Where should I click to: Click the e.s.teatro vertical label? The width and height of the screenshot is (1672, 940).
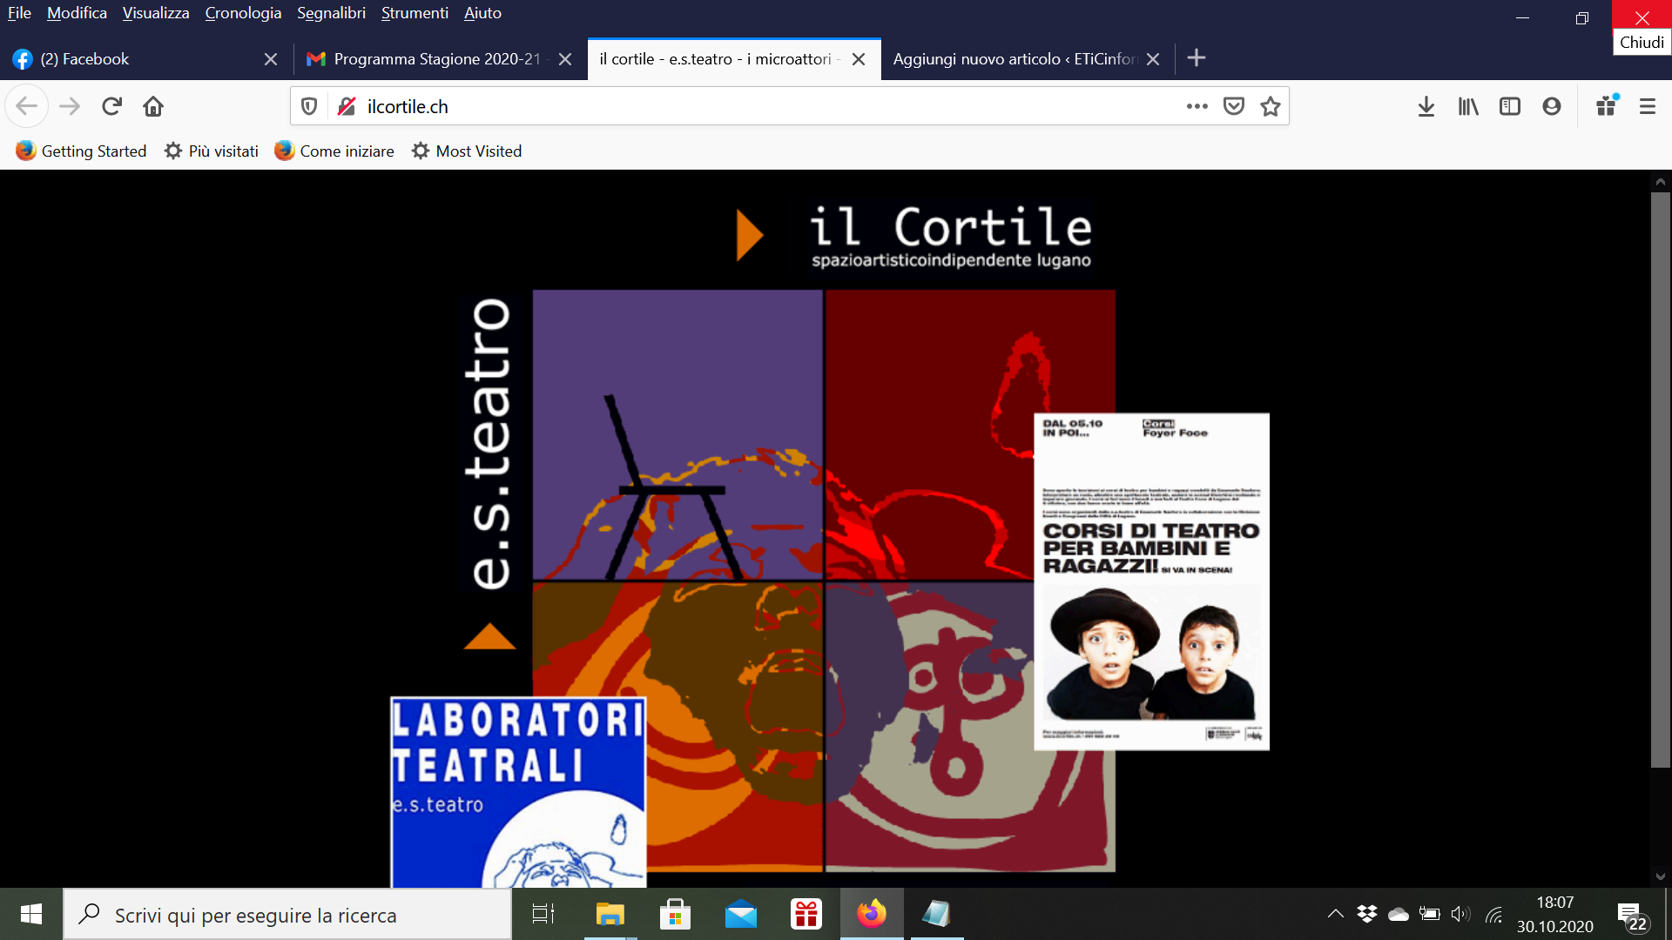pos(489,443)
